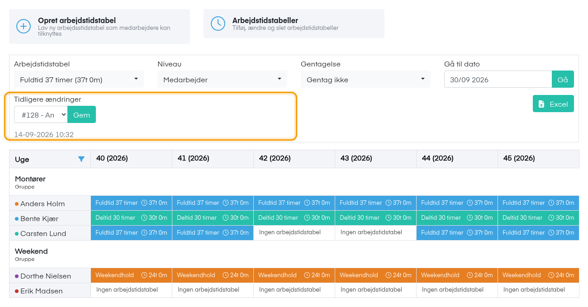Click employee name Erik Madsen
This screenshot has width=588, height=307.
(42, 291)
